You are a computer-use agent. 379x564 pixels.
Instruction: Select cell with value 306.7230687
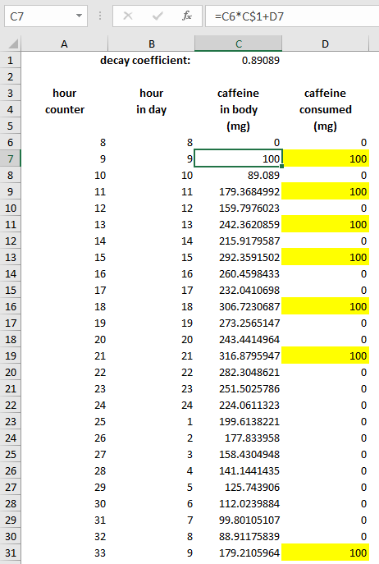[x=239, y=306]
